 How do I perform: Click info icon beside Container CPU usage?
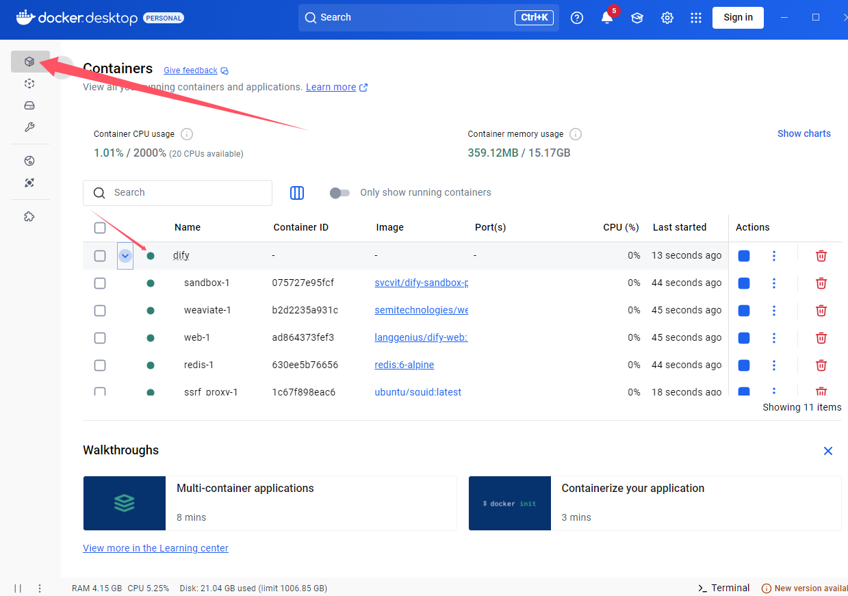(187, 134)
